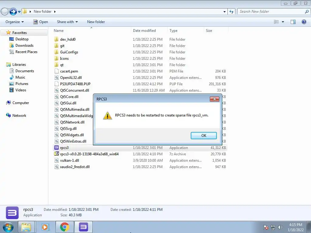Open Recent Places in navigation pane
Image resolution: width=311 pixels, height=233 pixels.
pos(26,52)
